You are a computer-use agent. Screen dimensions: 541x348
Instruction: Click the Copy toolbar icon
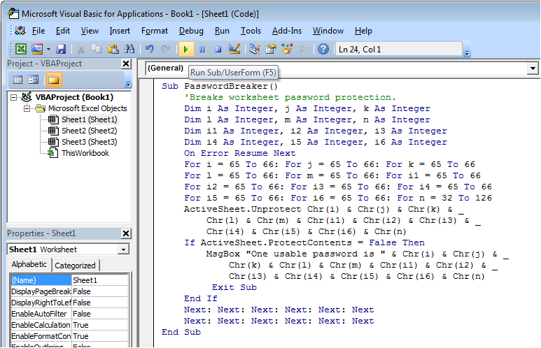(97, 49)
